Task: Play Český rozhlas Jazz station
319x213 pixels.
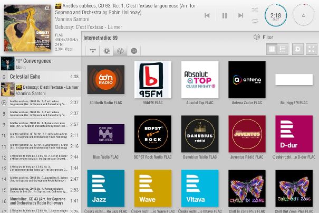Action: point(106,188)
